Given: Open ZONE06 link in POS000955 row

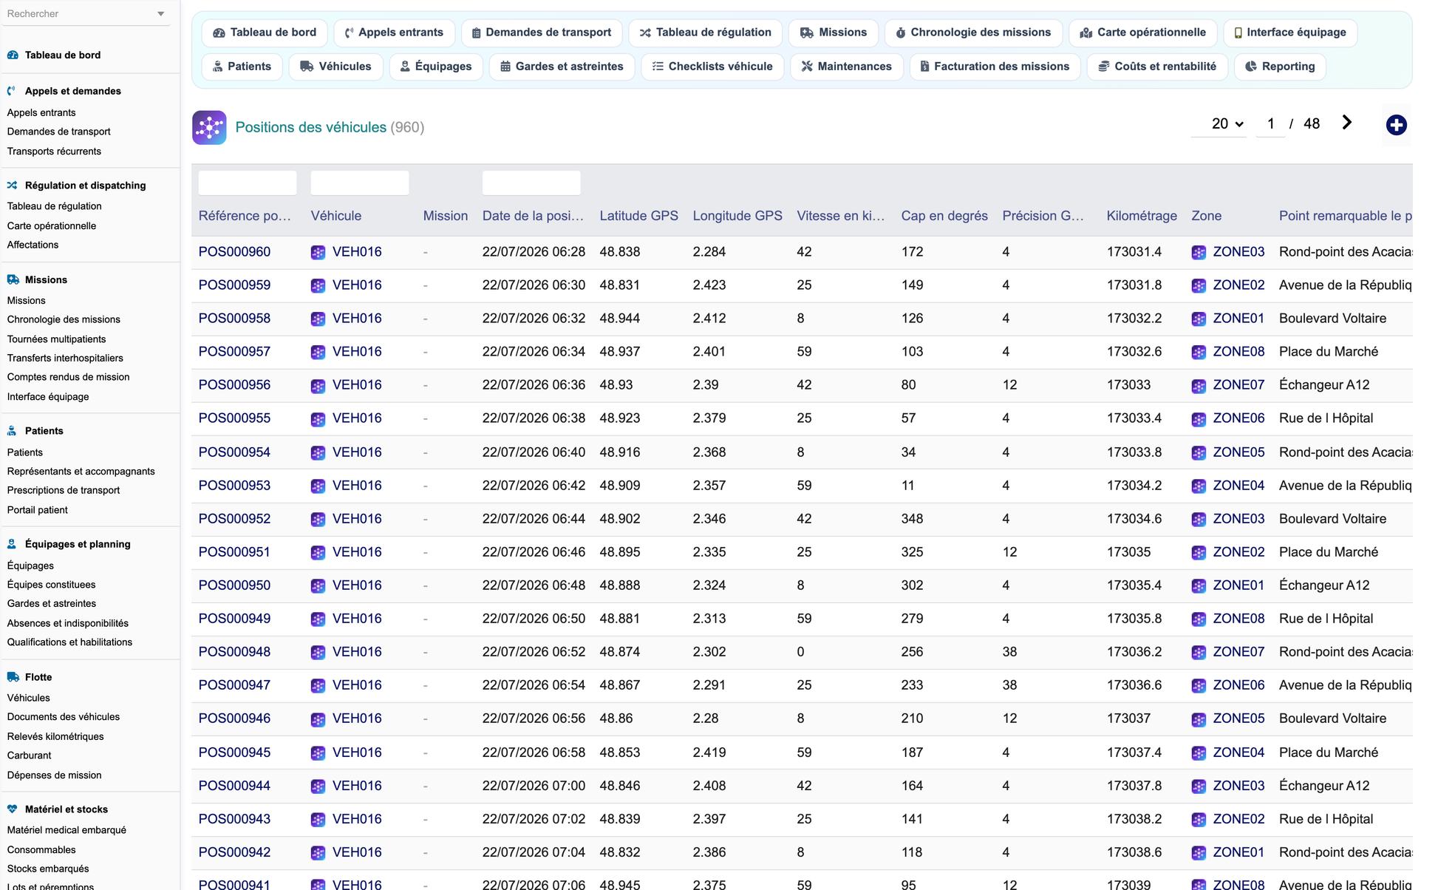Looking at the screenshot, I should [x=1238, y=418].
